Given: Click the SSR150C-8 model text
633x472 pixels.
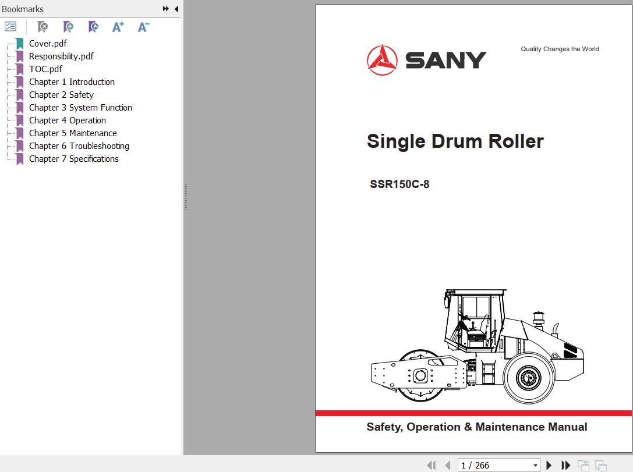Looking at the screenshot, I should pos(399,184).
